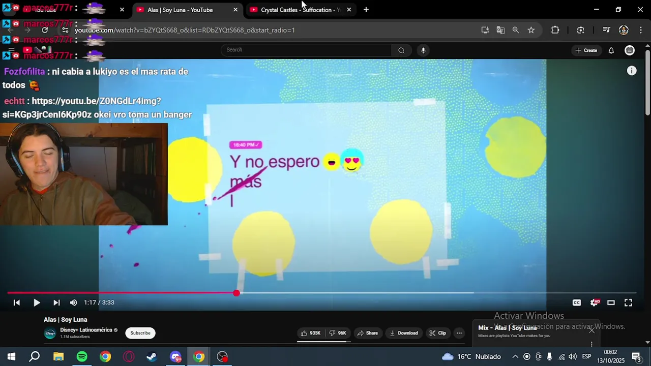
Task: Start voice search microphone
Action: (x=423, y=50)
